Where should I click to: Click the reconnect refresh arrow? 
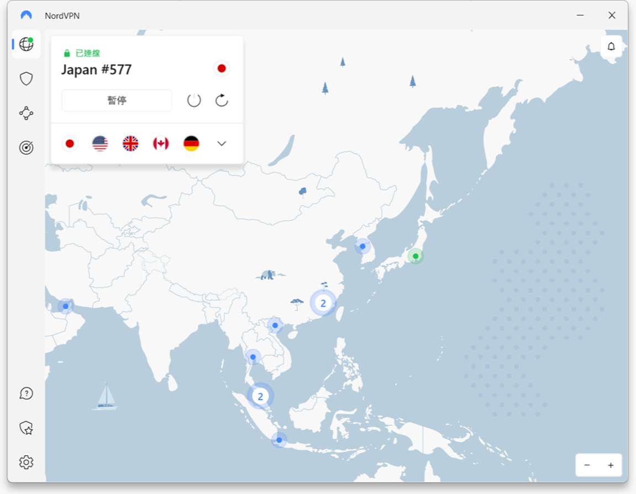pos(222,100)
